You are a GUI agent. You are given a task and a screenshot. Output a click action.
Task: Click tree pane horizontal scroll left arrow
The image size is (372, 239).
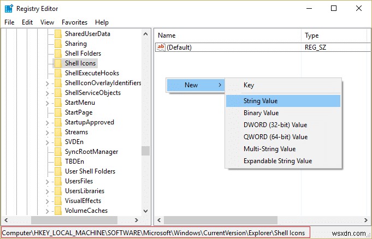(x=6, y=220)
